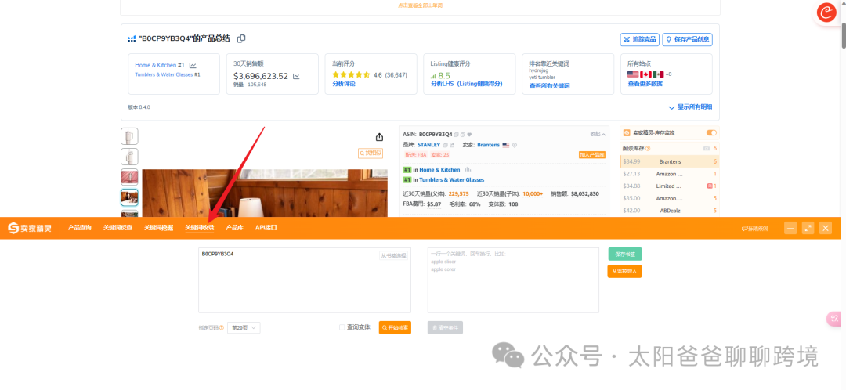
Task: Click the green 保存书签 button
Action: [625, 254]
